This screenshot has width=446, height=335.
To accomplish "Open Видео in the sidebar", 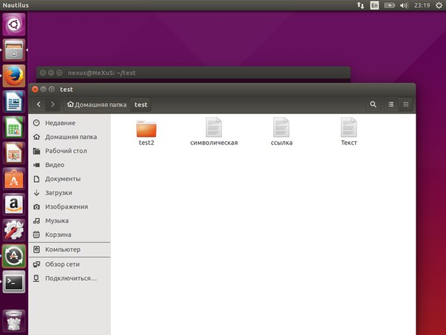I will point(69,165).
